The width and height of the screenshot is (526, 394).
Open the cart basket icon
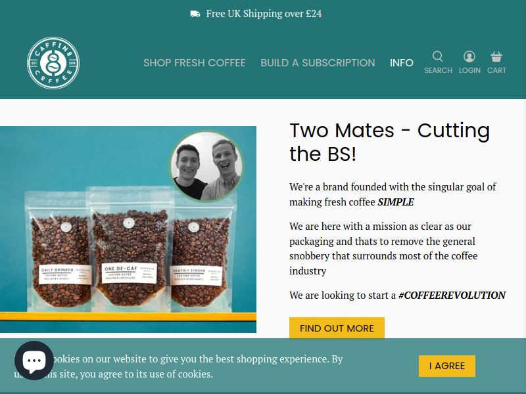click(496, 56)
